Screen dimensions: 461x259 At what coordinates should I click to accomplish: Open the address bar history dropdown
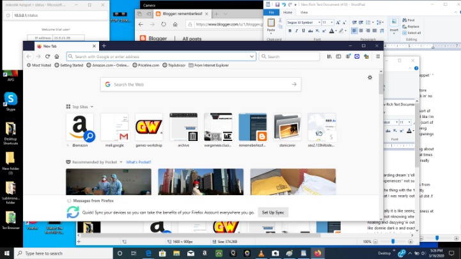click(x=252, y=56)
